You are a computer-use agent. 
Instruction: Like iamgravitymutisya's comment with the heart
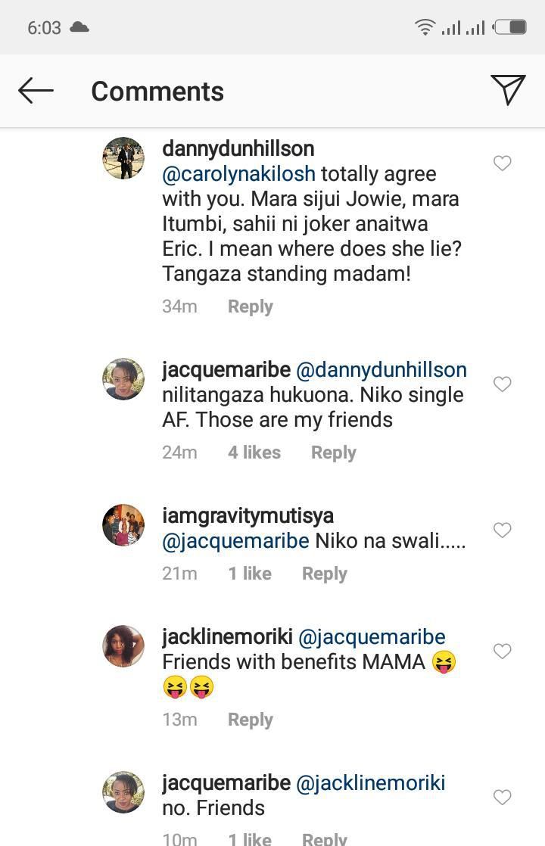tap(502, 530)
